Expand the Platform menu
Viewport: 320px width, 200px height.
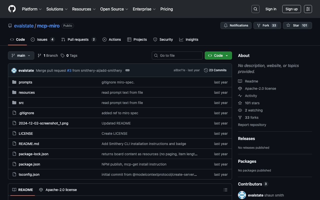[32, 9]
